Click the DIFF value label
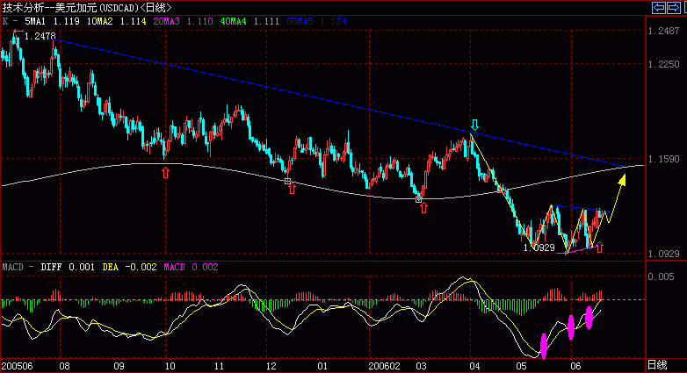 tap(68, 267)
